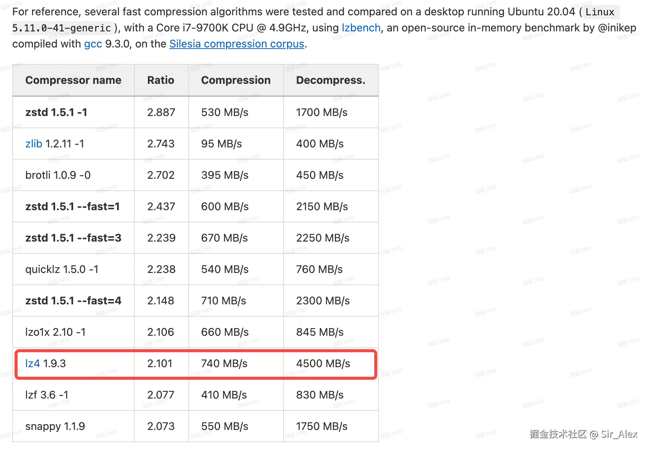Click the gcc hyperlink
Screen dimensions: 649x451
(93, 44)
